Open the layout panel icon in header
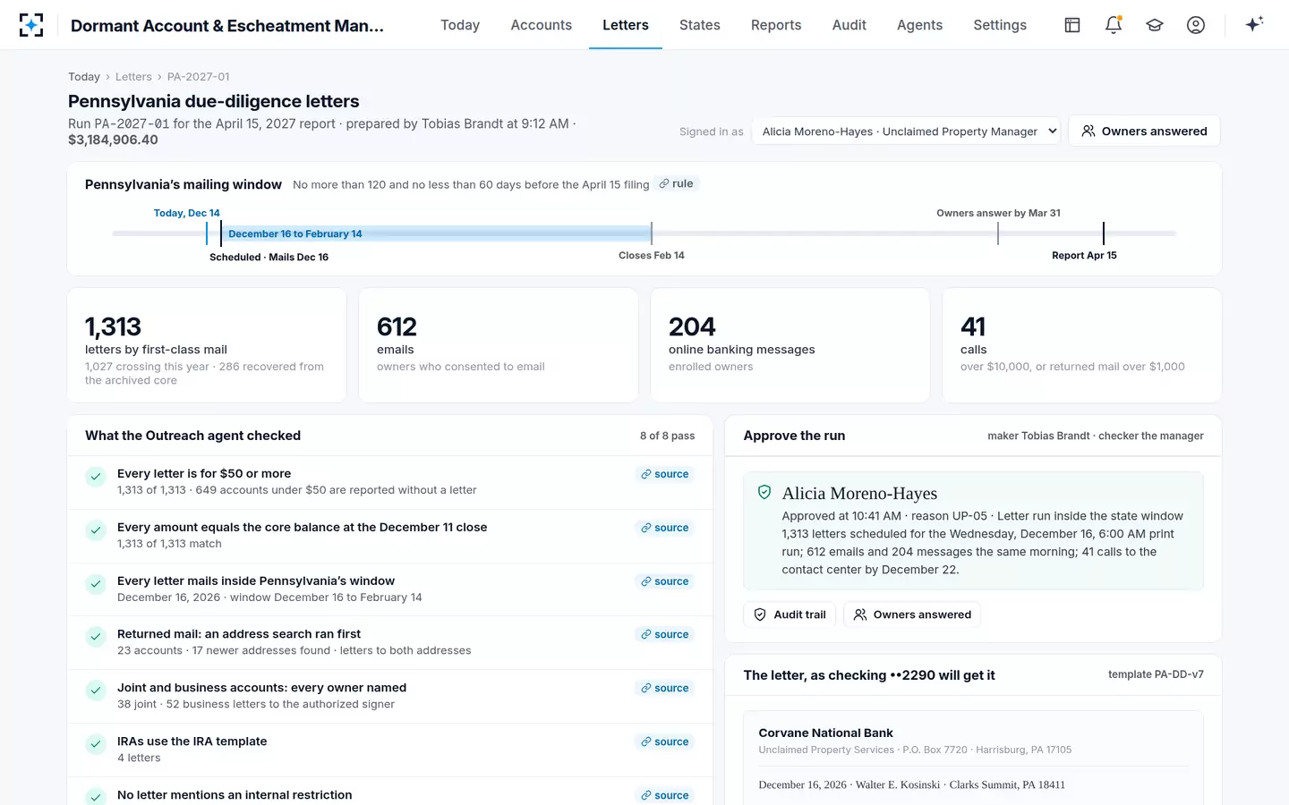Viewport: 1289px width, 805px height. (x=1072, y=25)
